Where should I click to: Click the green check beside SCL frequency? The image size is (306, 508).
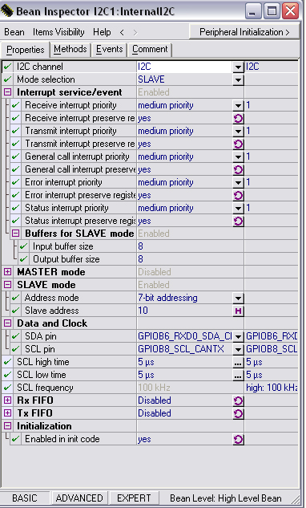click(x=8, y=388)
